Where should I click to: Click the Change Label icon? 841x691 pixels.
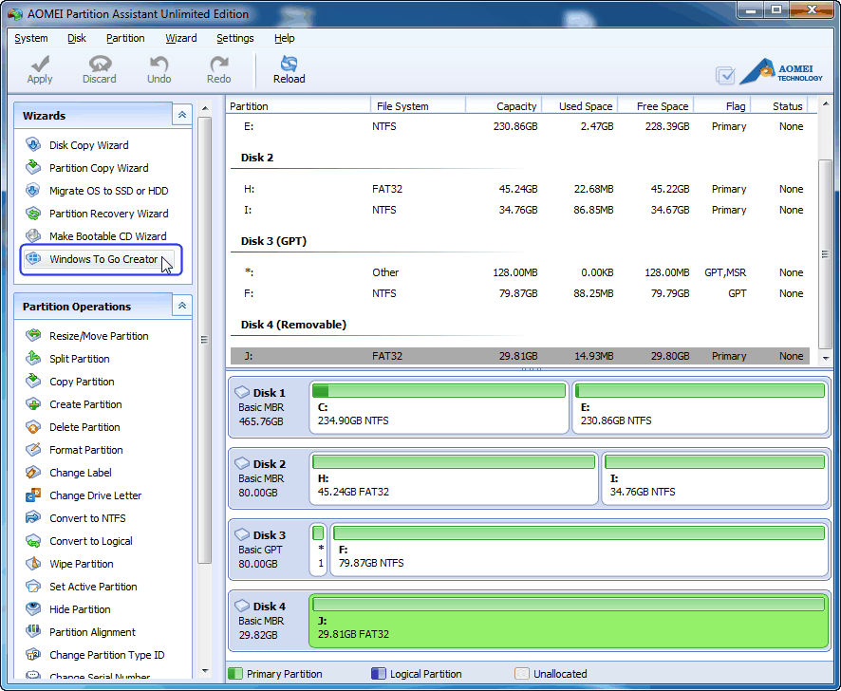[x=33, y=472]
